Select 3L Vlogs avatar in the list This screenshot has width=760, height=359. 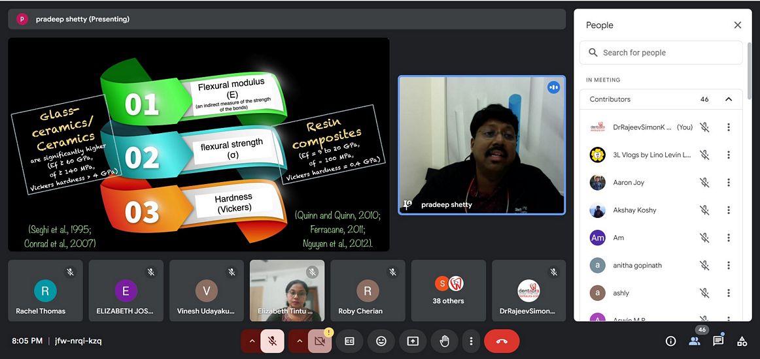point(598,155)
